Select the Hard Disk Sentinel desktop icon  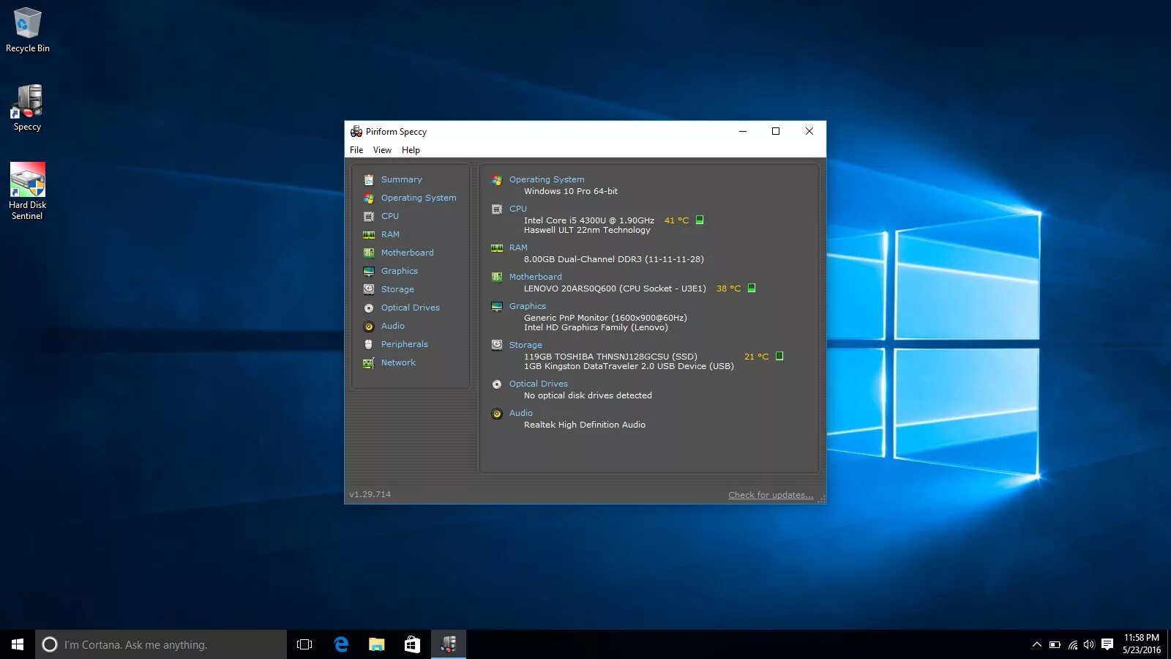[x=27, y=191]
